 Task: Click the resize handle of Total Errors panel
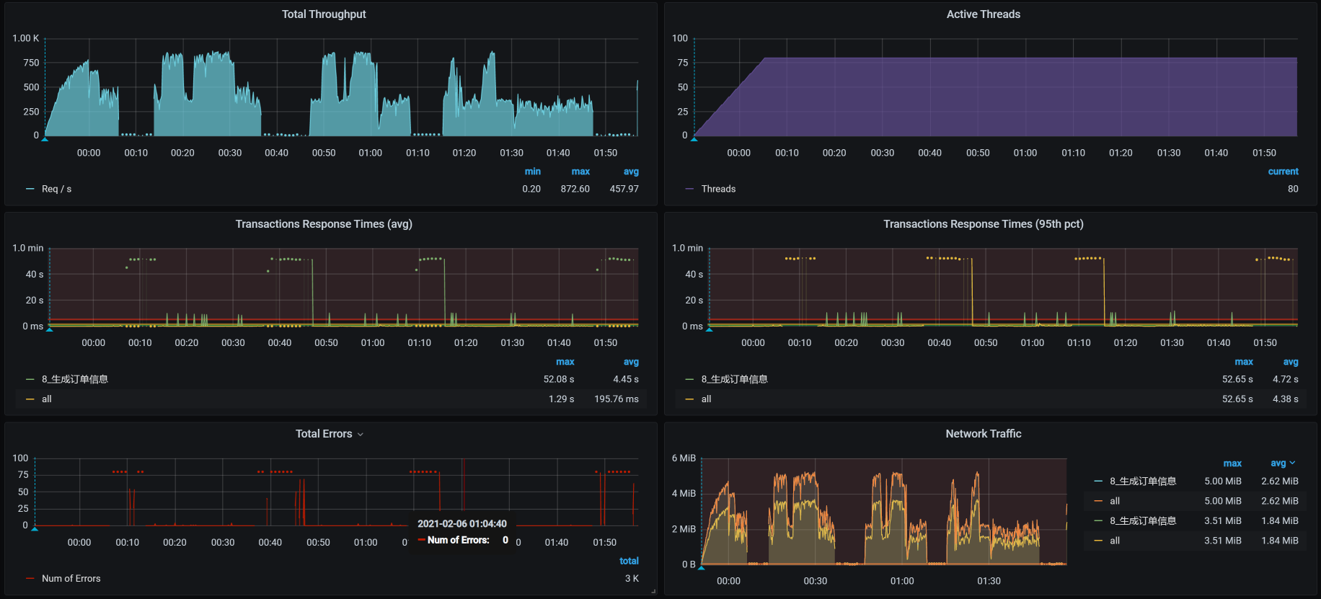pyautogui.click(x=653, y=592)
